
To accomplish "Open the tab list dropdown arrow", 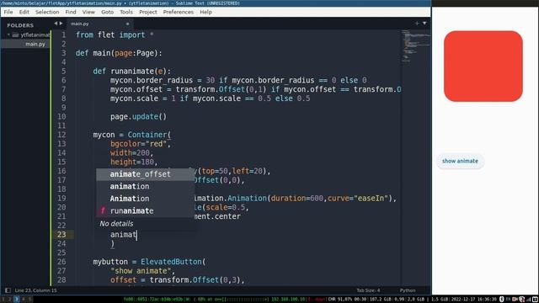I will click(x=424, y=24).
